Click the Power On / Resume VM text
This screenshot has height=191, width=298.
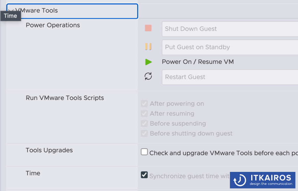198,62
